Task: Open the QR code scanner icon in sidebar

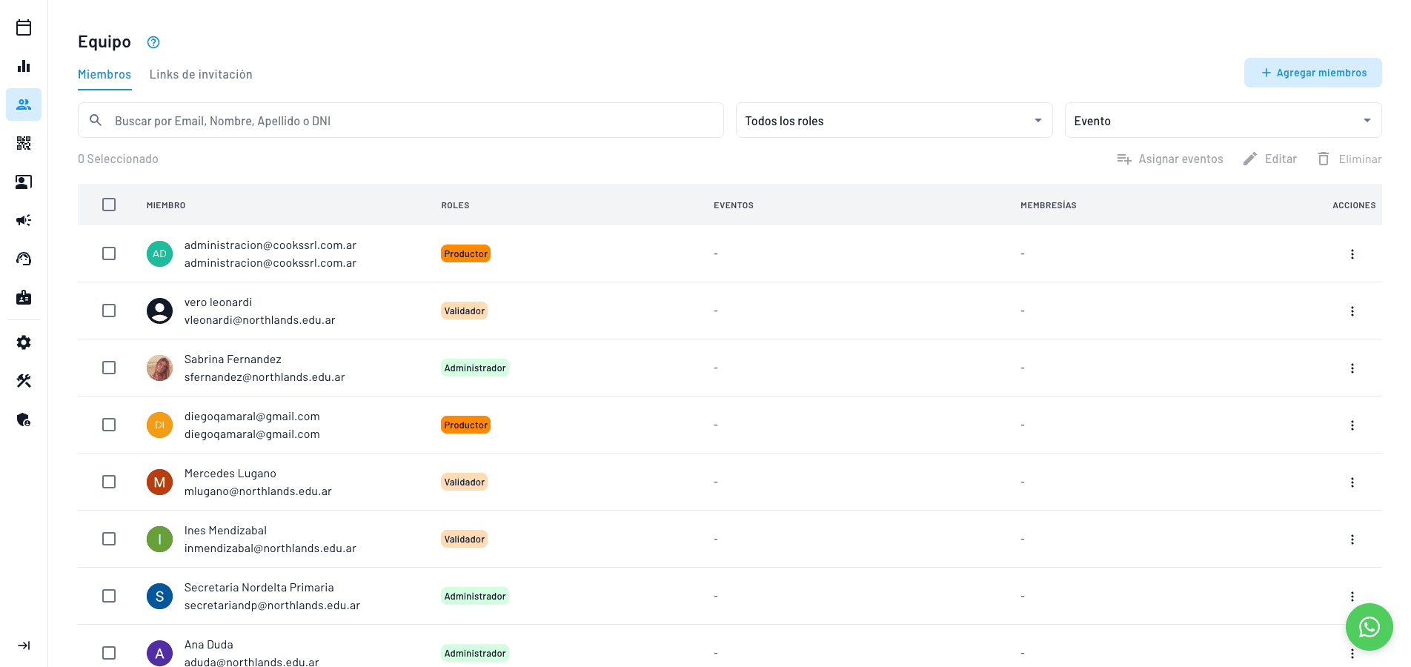Action: 24,143
